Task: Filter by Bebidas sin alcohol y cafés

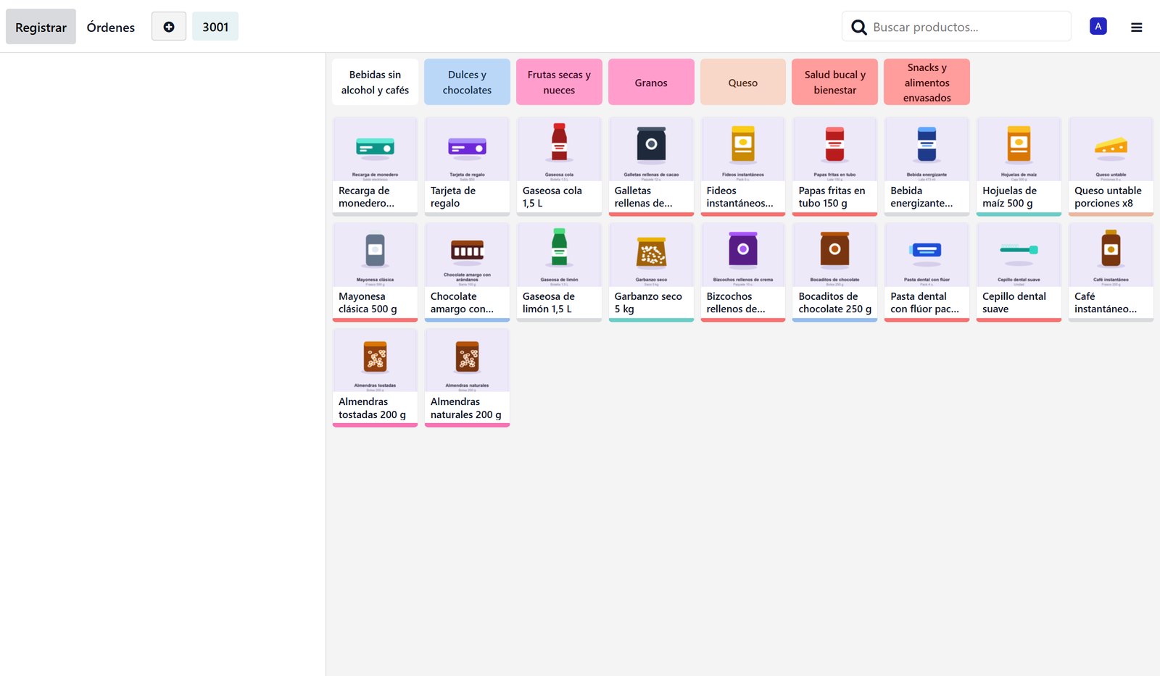Action: [x=375, y=82]
